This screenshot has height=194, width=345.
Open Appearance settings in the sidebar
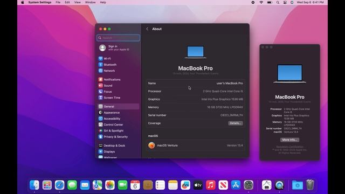(109, 113)
